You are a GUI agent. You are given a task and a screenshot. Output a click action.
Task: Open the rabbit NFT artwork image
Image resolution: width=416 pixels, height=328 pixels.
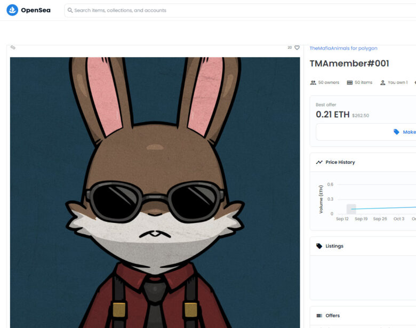coord(155,192)
